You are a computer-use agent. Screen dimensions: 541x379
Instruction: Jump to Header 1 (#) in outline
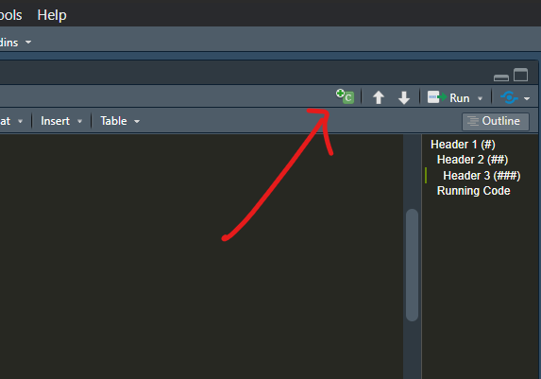463,144
